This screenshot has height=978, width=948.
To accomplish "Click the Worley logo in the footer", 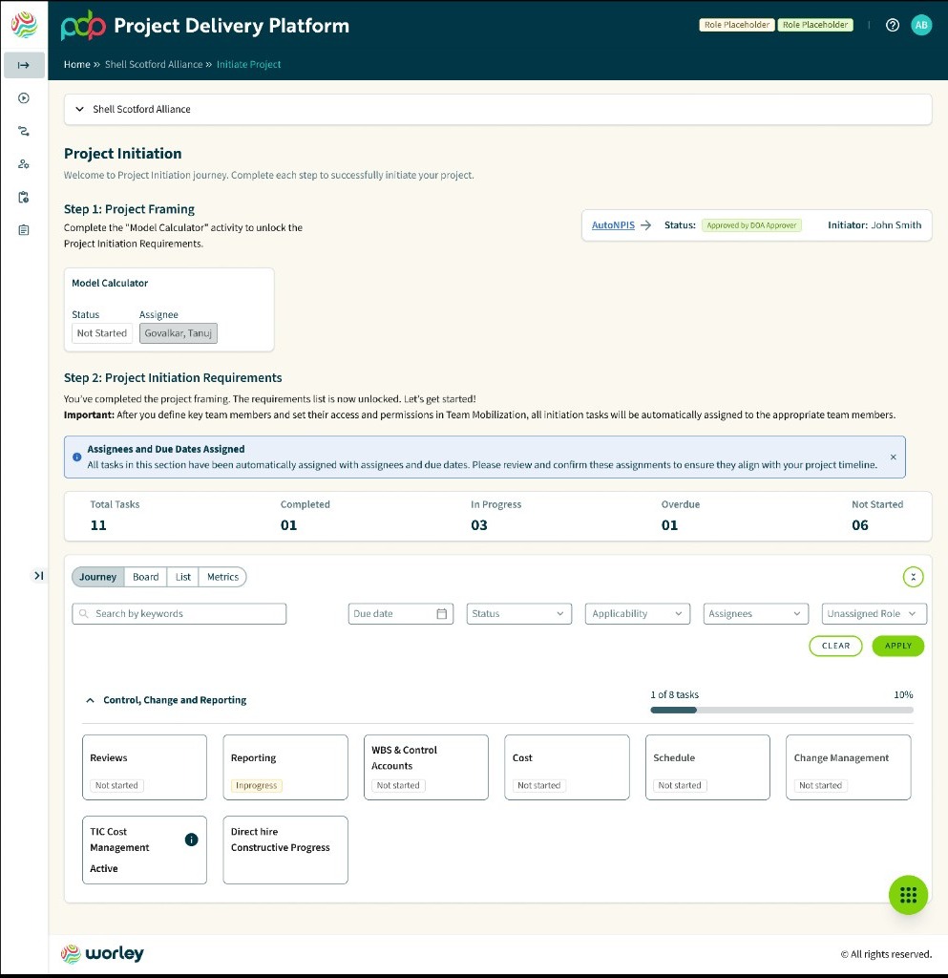I will (102, 953).
